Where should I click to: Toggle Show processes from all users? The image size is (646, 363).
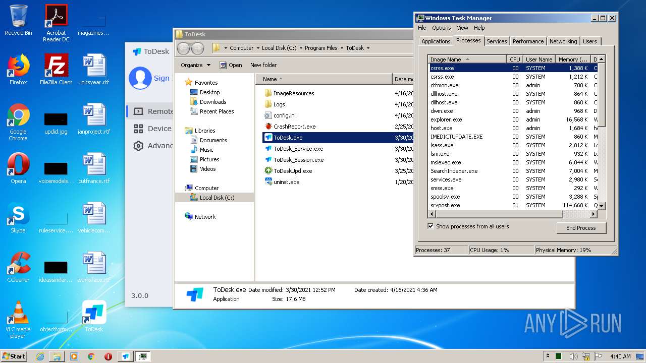430,226
